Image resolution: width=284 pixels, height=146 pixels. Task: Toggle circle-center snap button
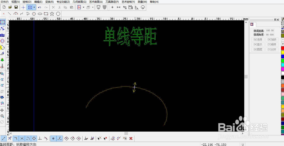[53, 139]
